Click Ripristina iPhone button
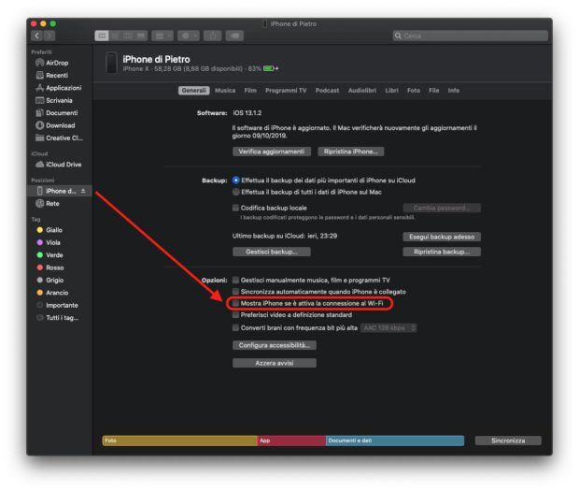 tap(351, 152)
